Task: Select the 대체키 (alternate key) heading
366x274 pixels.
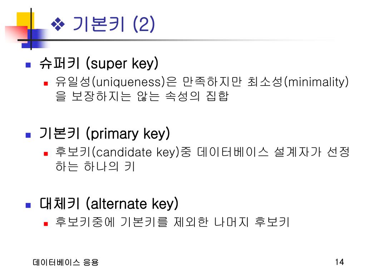Action: point(109,204)
